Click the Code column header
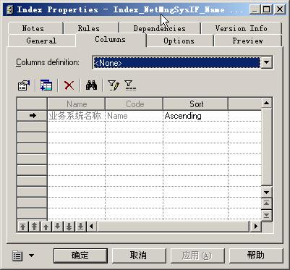 [x=135, y=104]
